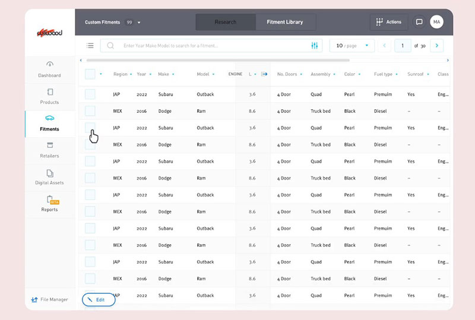Viewport: 475px width, 320px height.
Task: Click the table scroll left arrow
Action: click(x=81, y=61)
